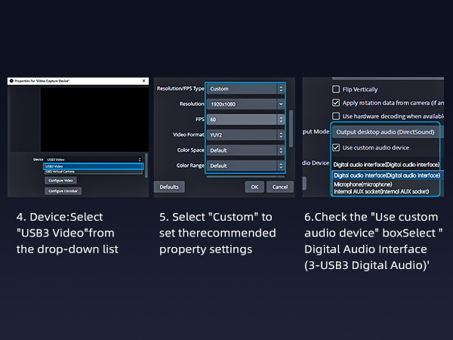Open the Device dropdown showing USB3 Video
The width and height of the screenshot is (453, 340).
(x=92, y=160)
